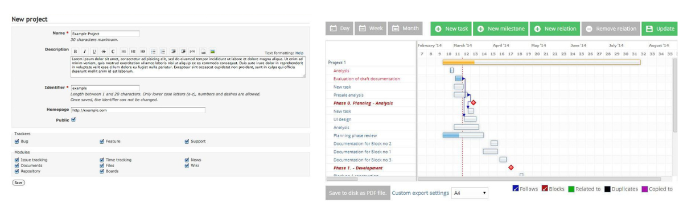Click the orange Project 1 progress bar

point(541,62)
